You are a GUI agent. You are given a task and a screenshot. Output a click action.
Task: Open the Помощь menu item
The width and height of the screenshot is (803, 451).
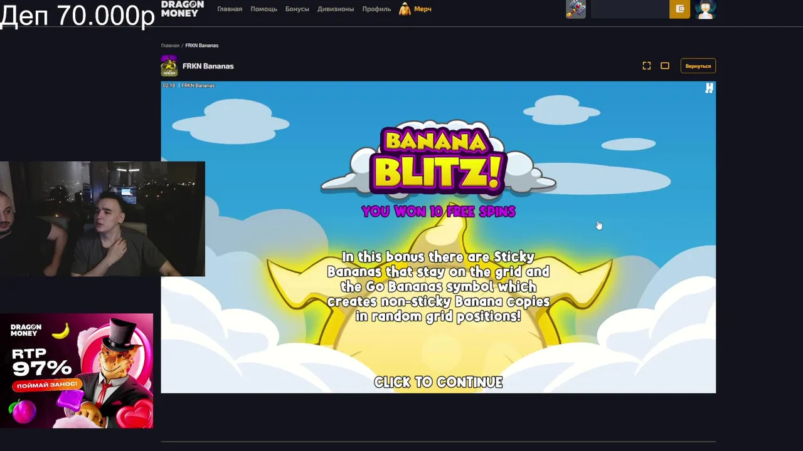click(263, 9)
